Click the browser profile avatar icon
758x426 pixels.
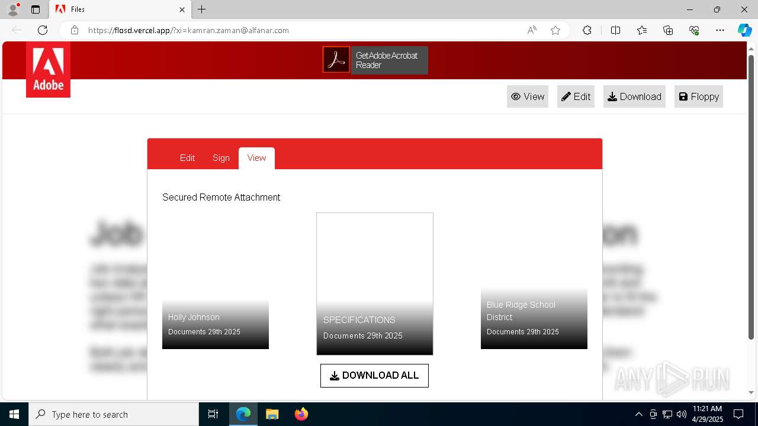coord(13,9)
